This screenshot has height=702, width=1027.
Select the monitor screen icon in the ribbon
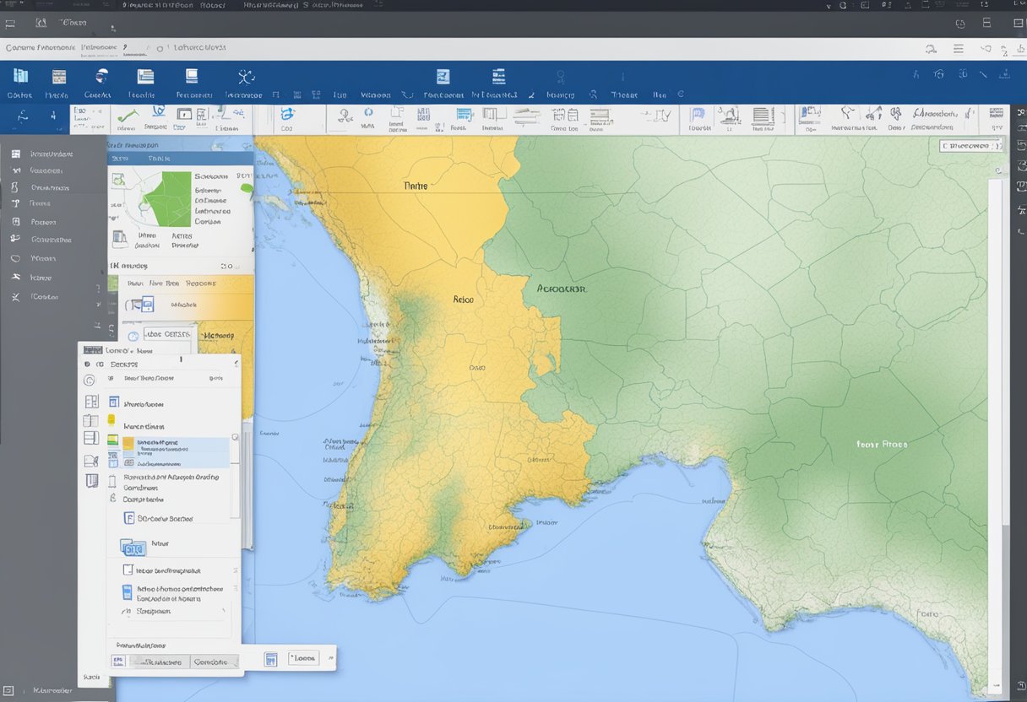[192, 77]
